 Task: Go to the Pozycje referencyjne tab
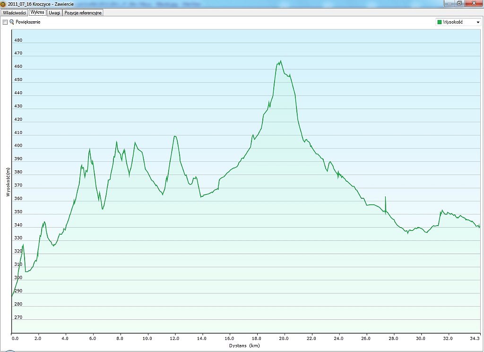point(83,13)
